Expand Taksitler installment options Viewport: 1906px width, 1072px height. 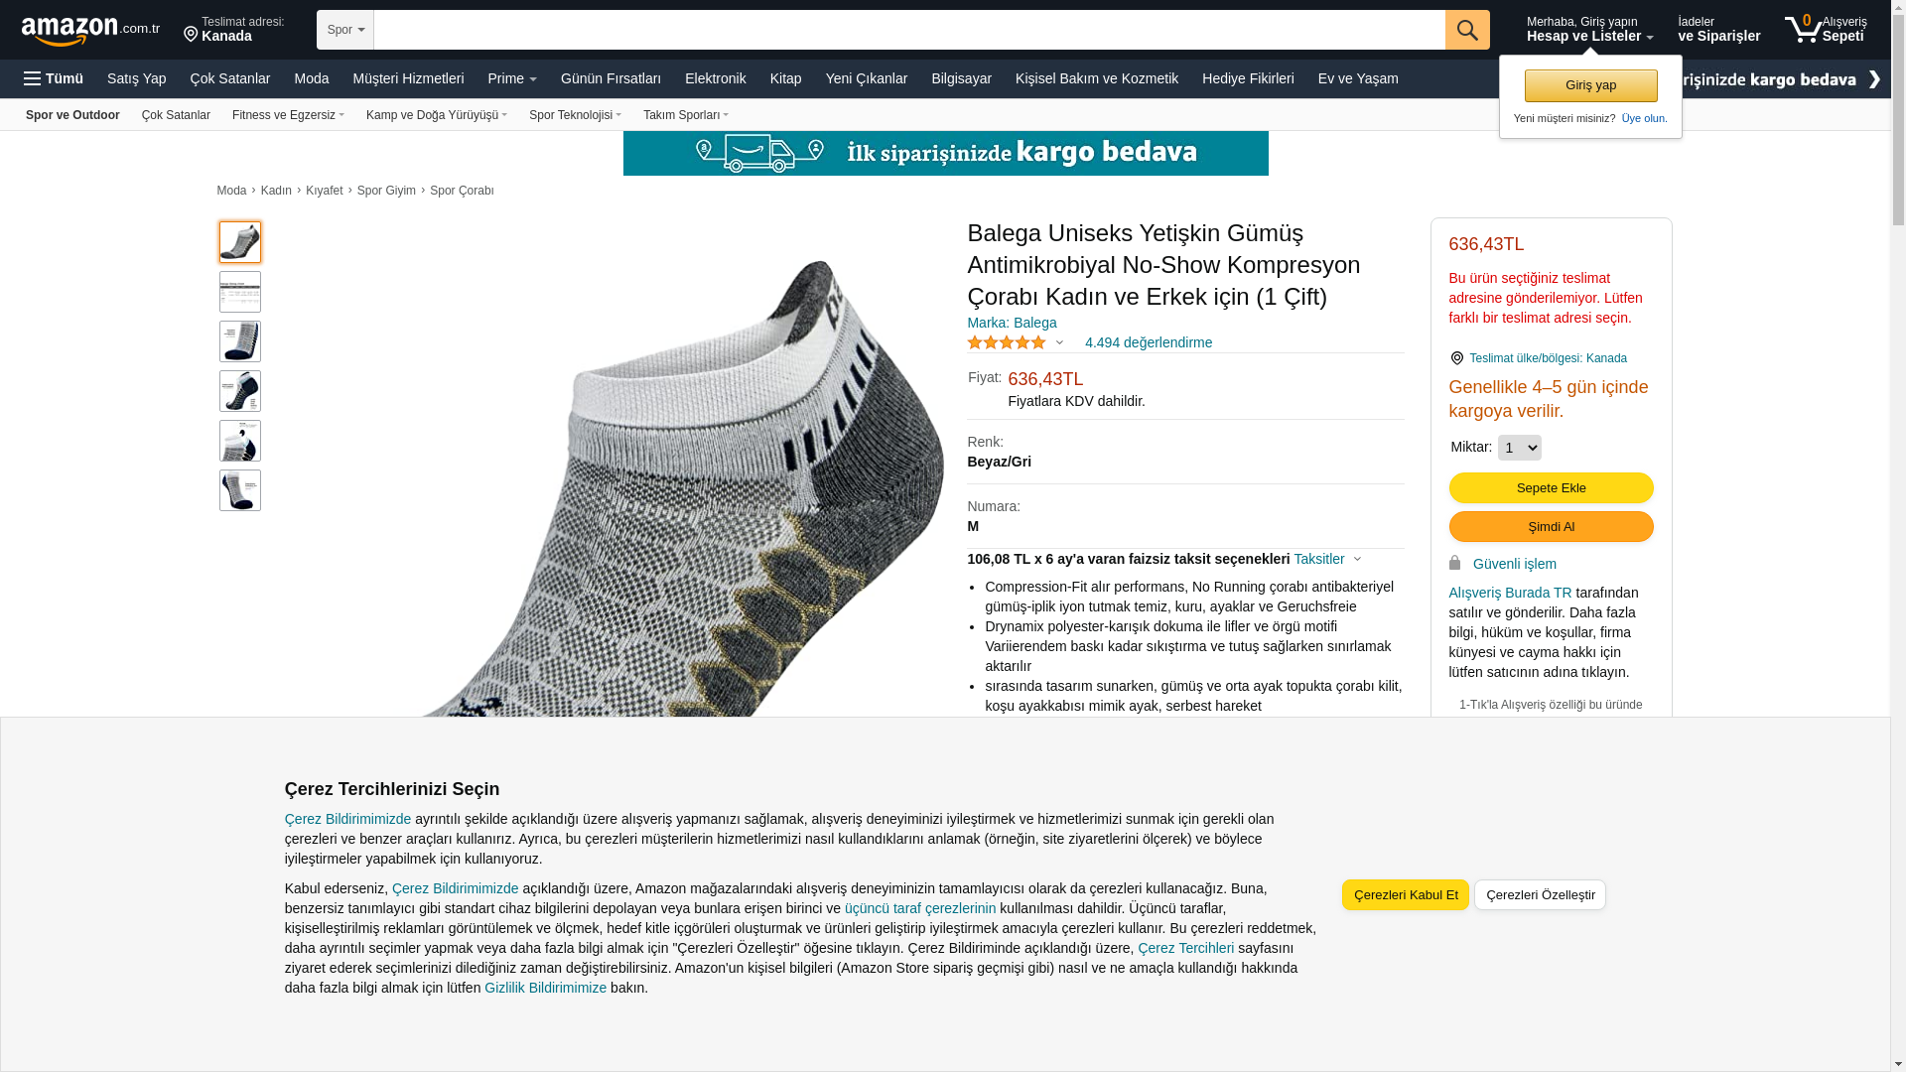pos(1327,559)
